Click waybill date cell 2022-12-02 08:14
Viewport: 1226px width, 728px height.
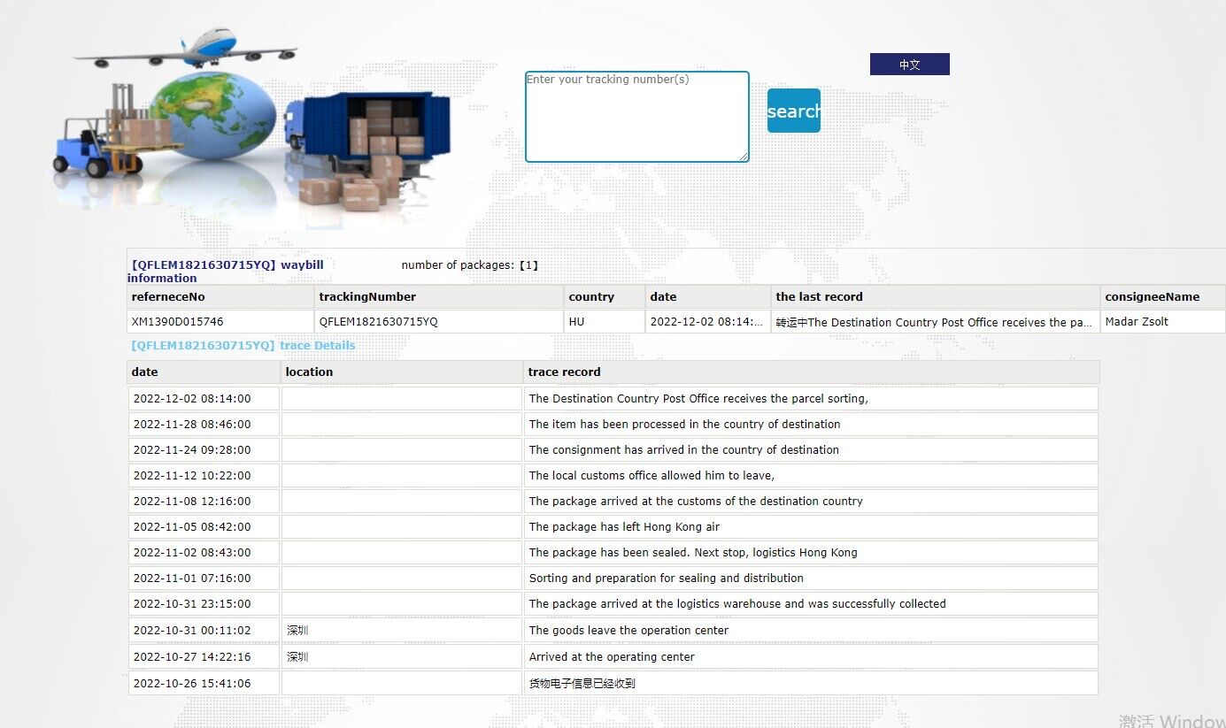(x=708, y=322)
